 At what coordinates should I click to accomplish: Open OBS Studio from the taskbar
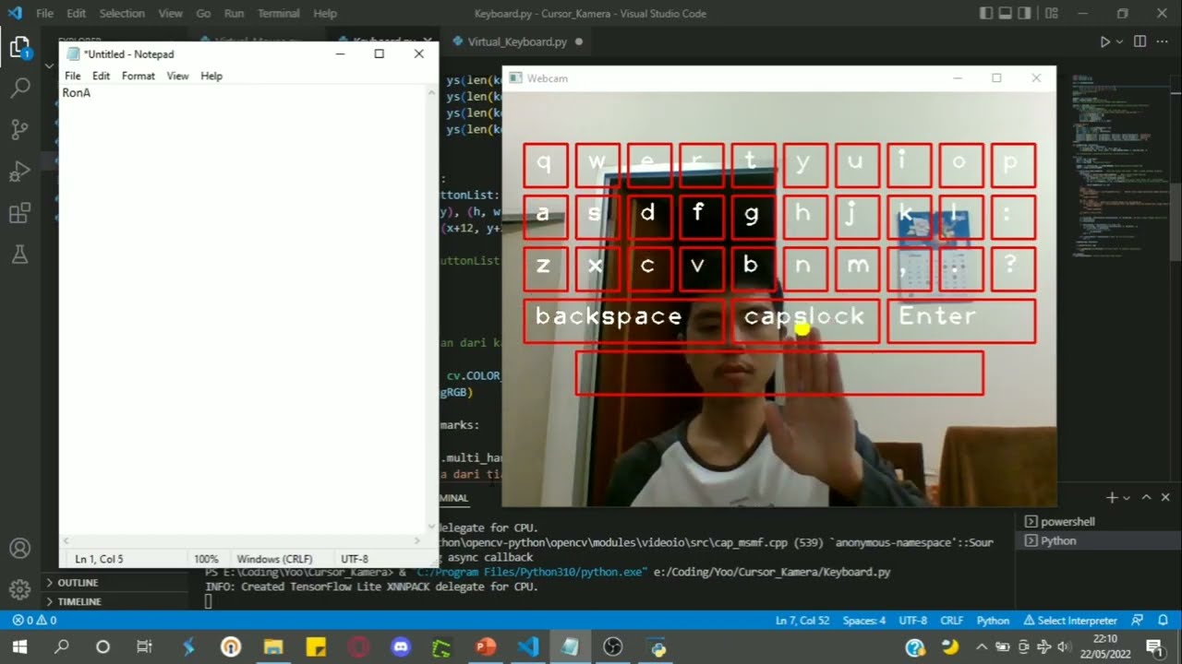click(x=613, y=647)
